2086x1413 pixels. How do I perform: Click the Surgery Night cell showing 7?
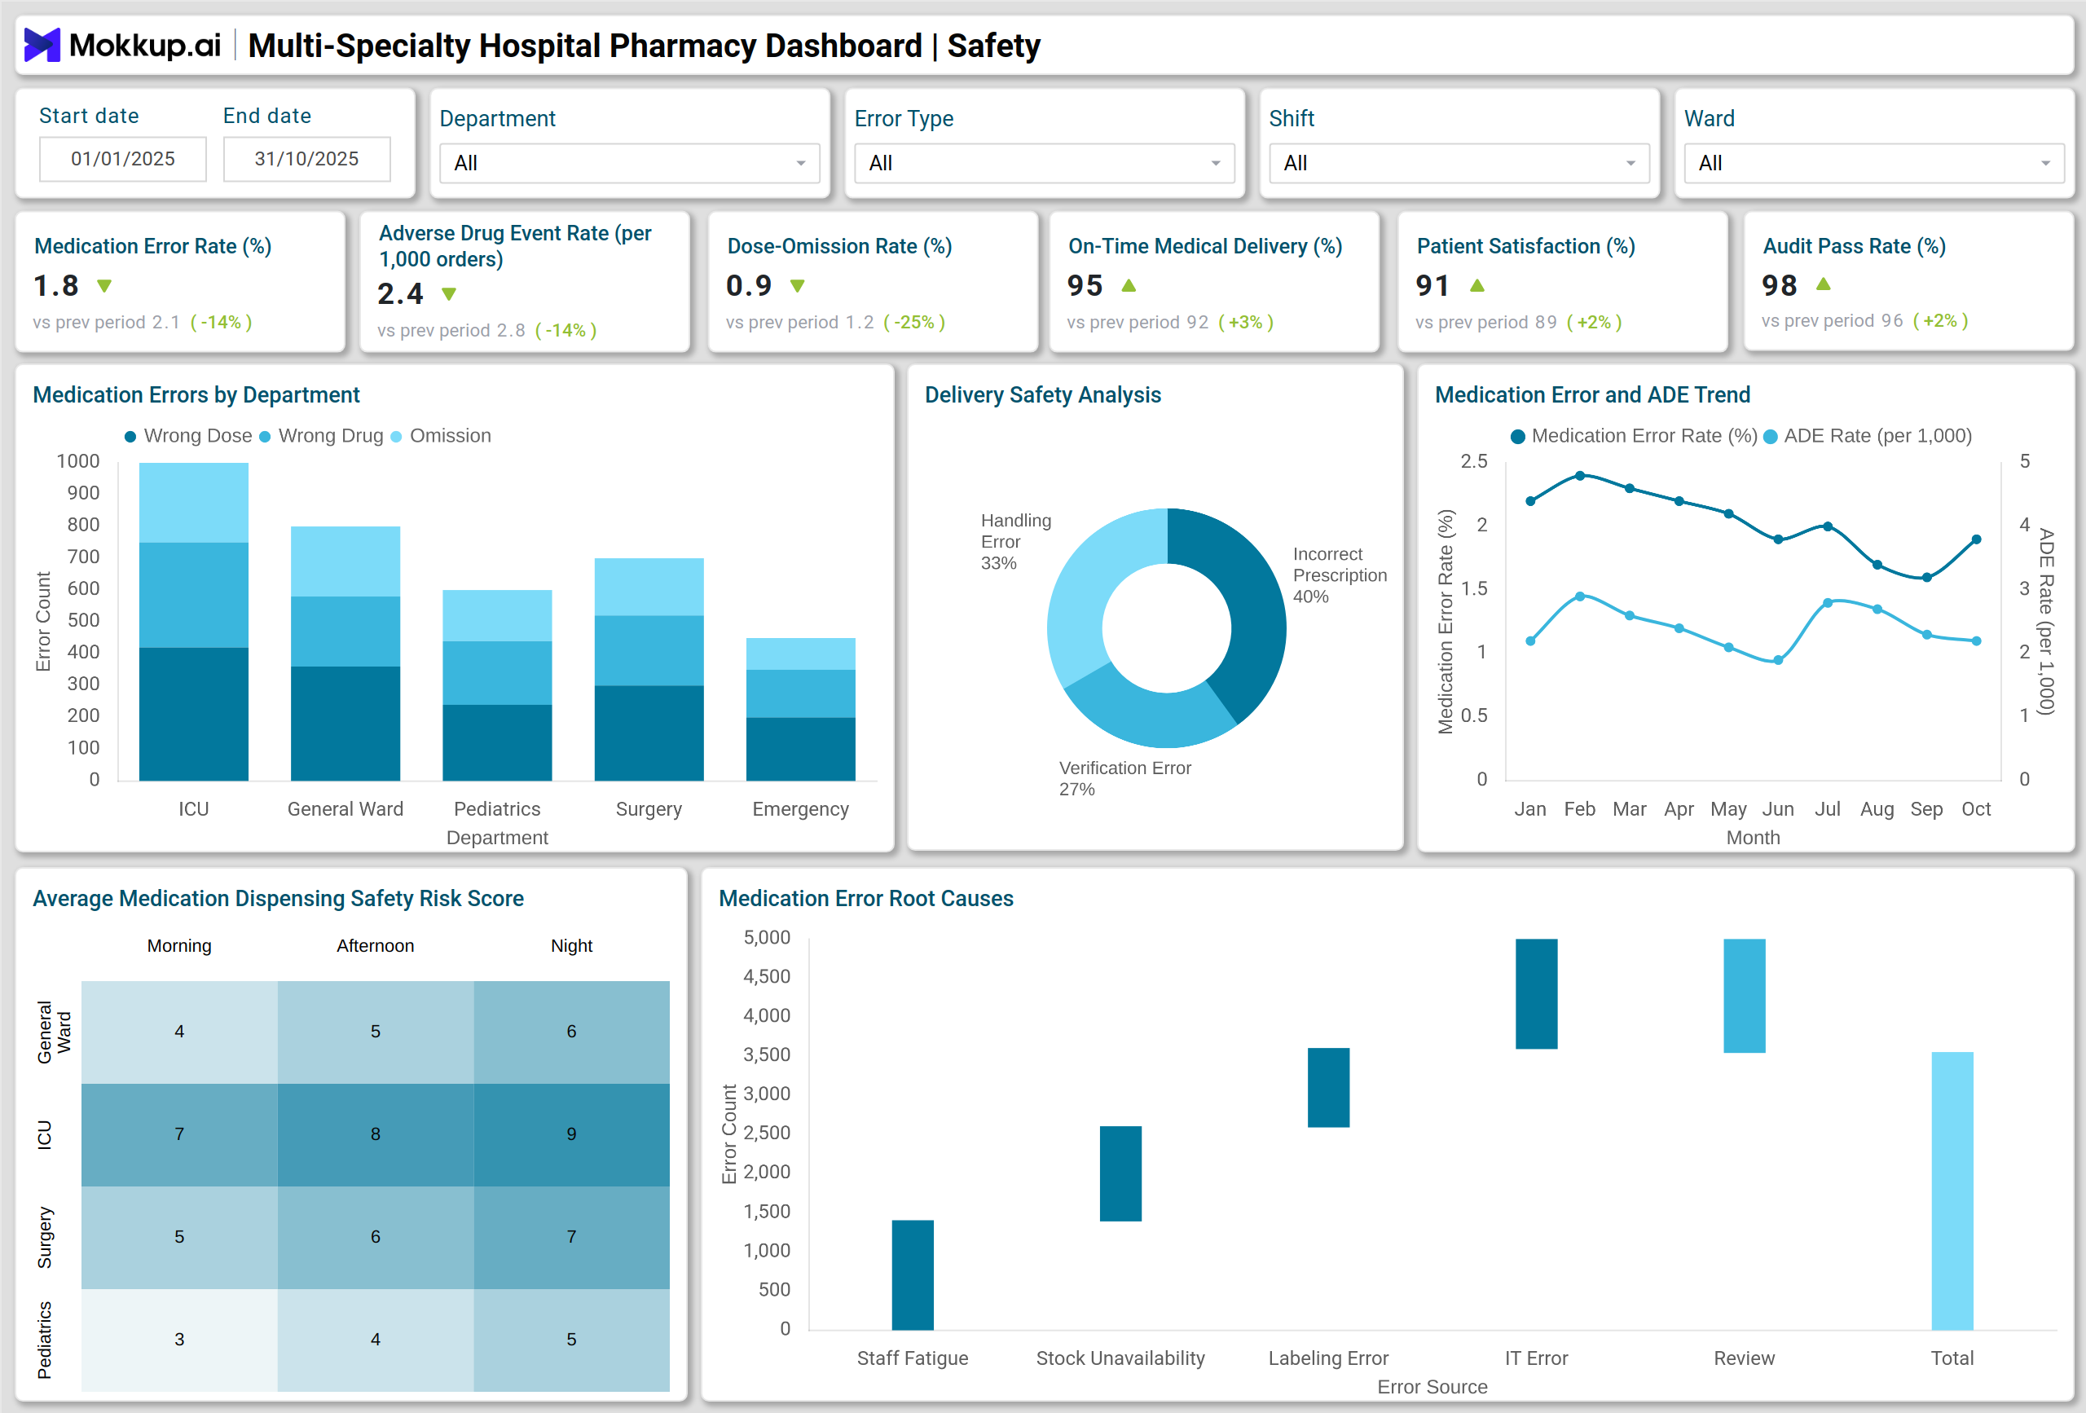coord(572,1237)
